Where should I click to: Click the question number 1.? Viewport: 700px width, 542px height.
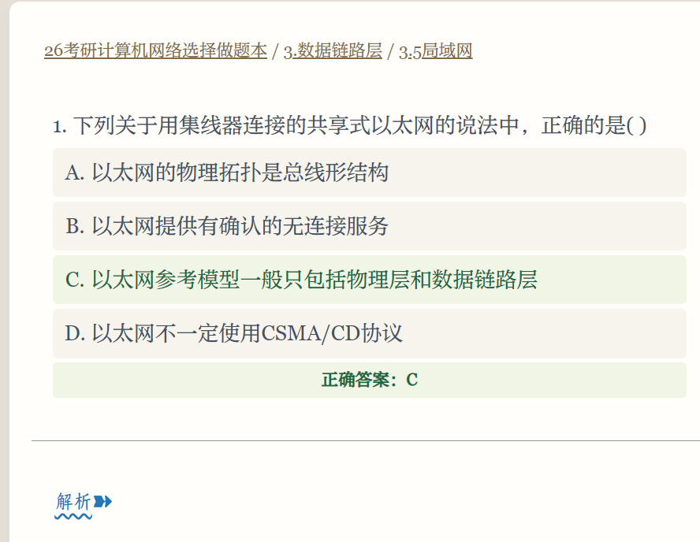coord(59,126)
